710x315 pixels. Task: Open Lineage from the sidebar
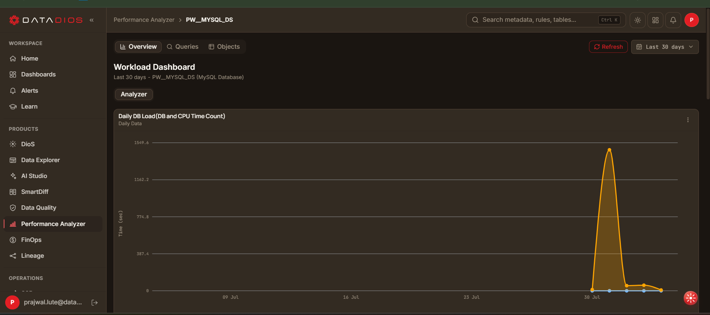point(53,256)
